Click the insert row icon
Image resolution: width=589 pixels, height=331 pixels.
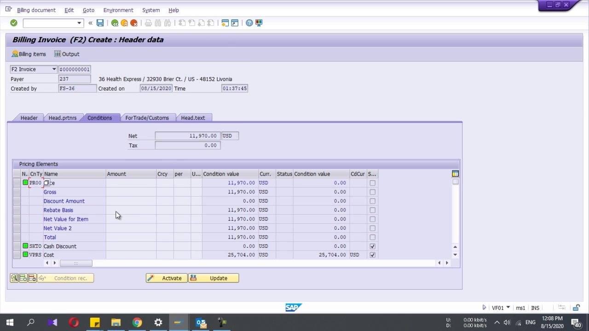23,278
